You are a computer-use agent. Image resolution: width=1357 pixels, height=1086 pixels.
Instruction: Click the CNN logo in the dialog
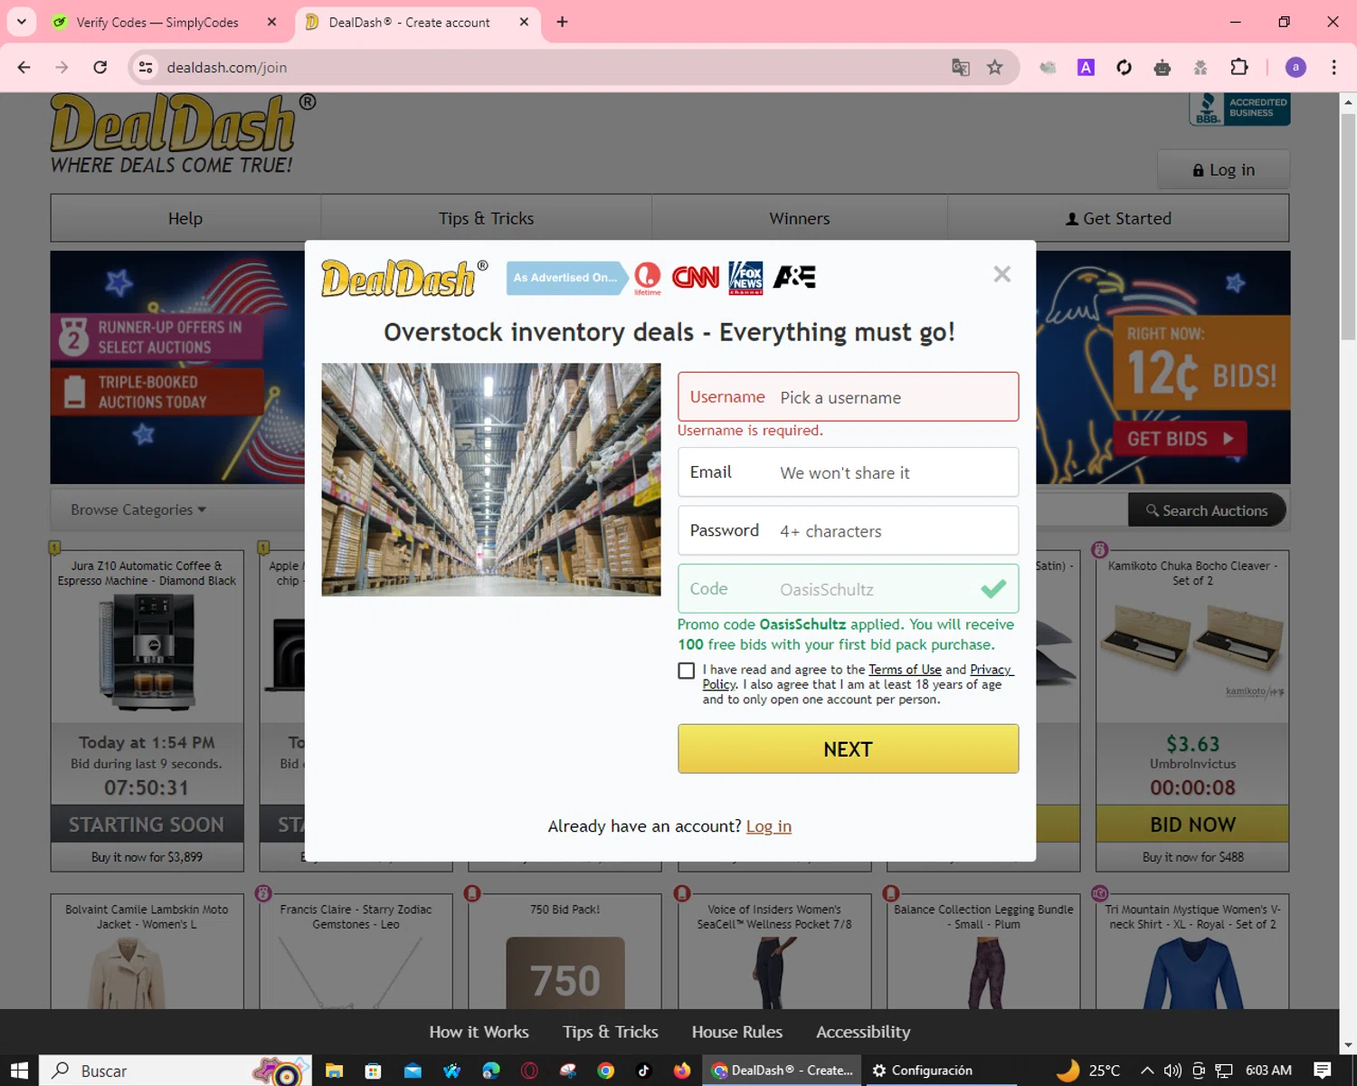tap(695, 277)
